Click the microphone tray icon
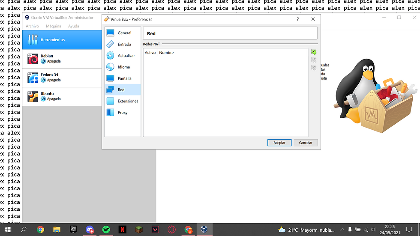The width and height of the screenshot is (420, 236). click(350, 230)
